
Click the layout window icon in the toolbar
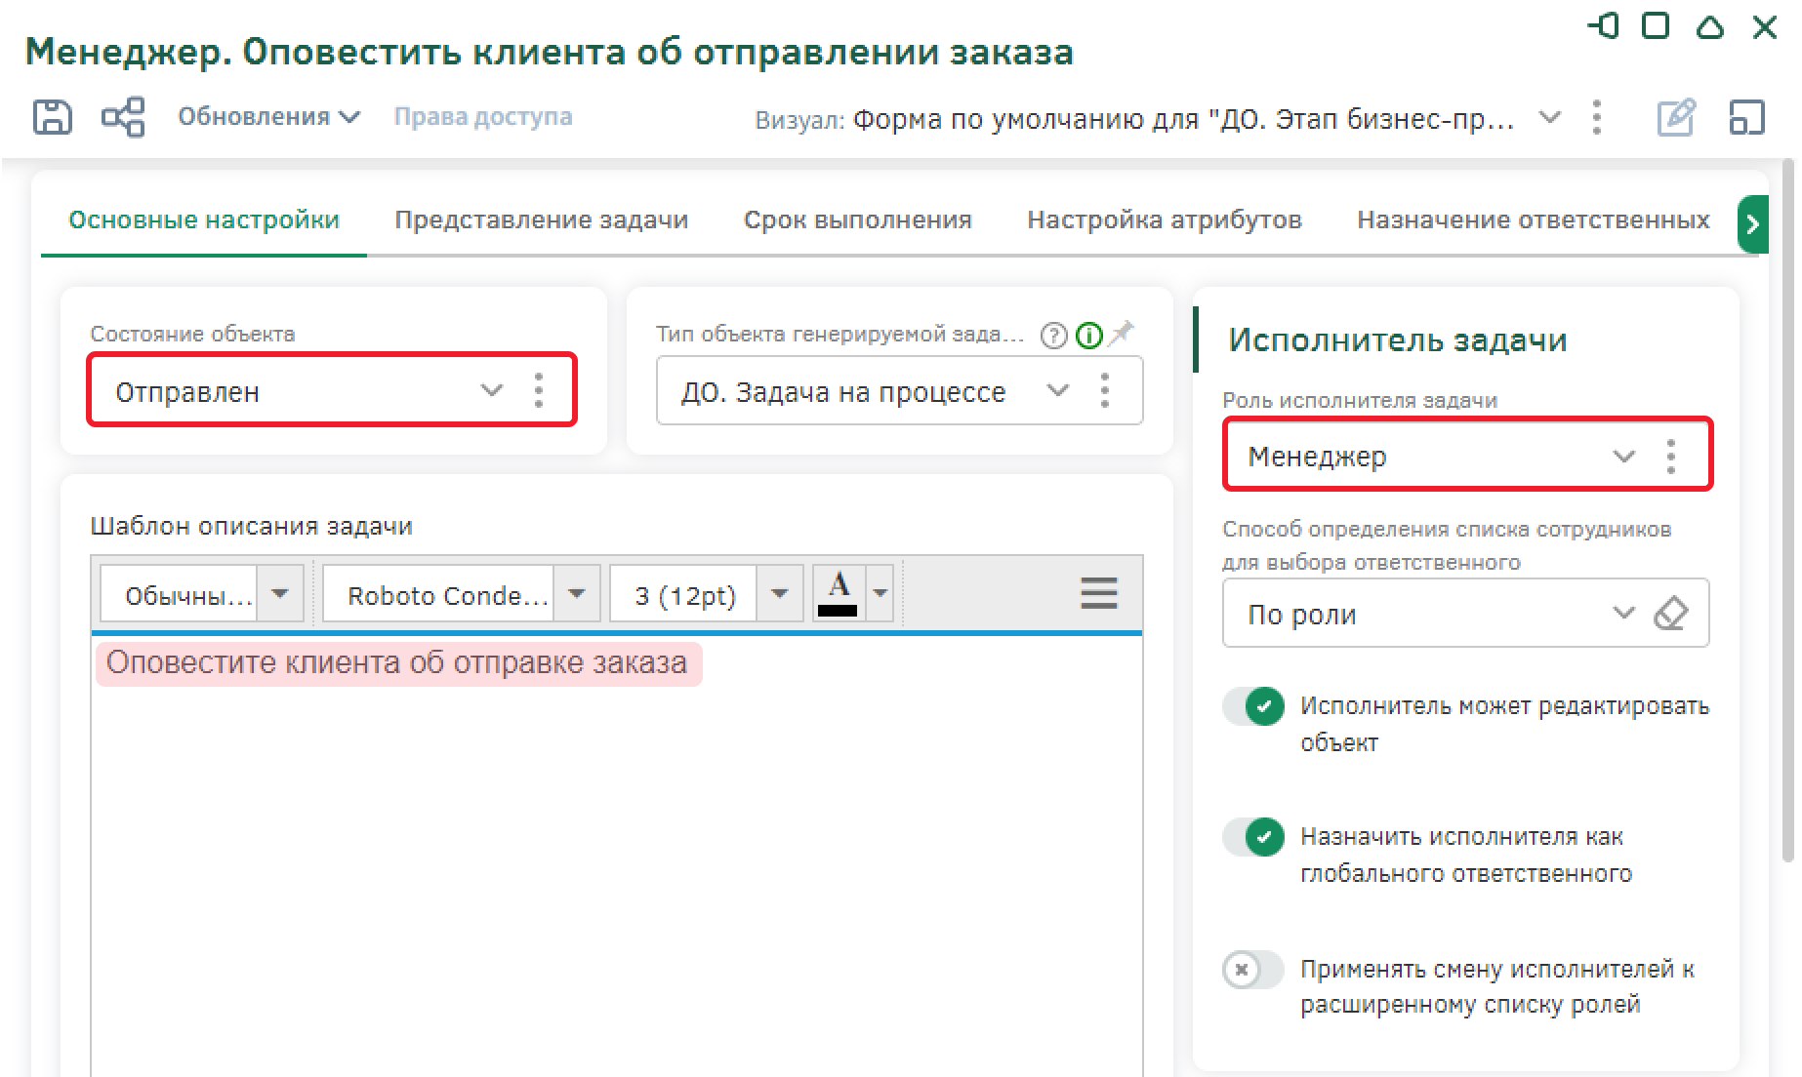click(x=1746, y=118)
